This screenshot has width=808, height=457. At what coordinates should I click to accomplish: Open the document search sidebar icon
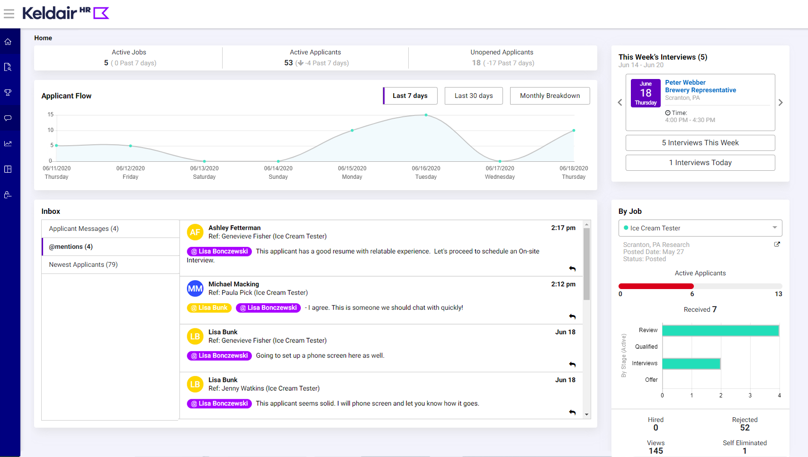pos(8,67)
